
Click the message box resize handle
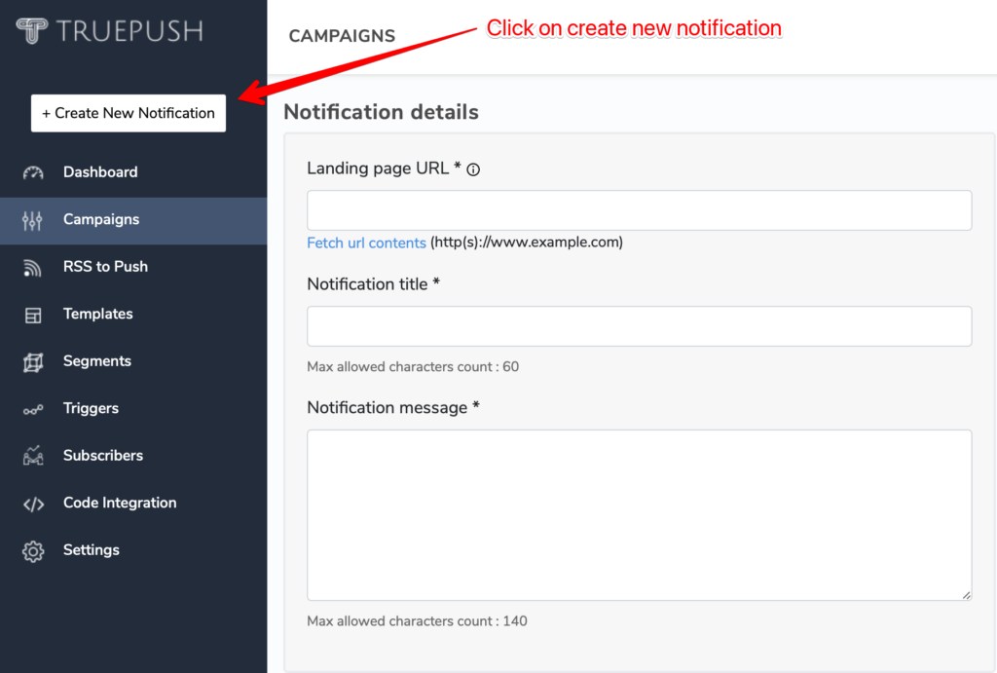click(x=967, y=594)
